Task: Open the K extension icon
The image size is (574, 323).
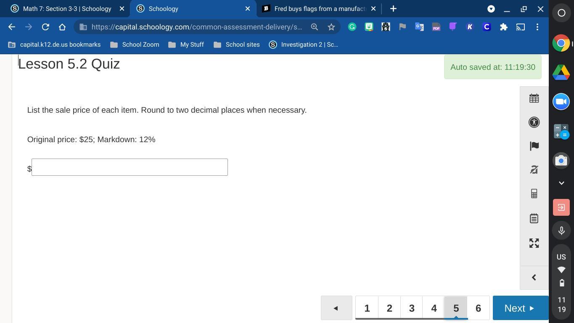Action: 470,27
